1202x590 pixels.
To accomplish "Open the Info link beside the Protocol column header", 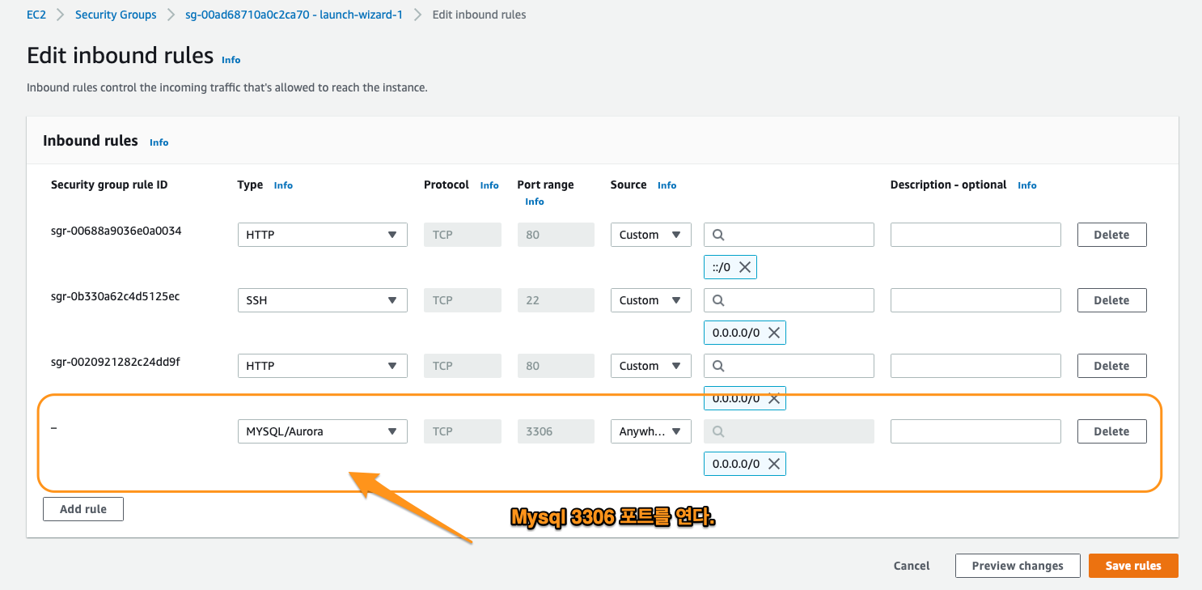I will coord(489,185).
